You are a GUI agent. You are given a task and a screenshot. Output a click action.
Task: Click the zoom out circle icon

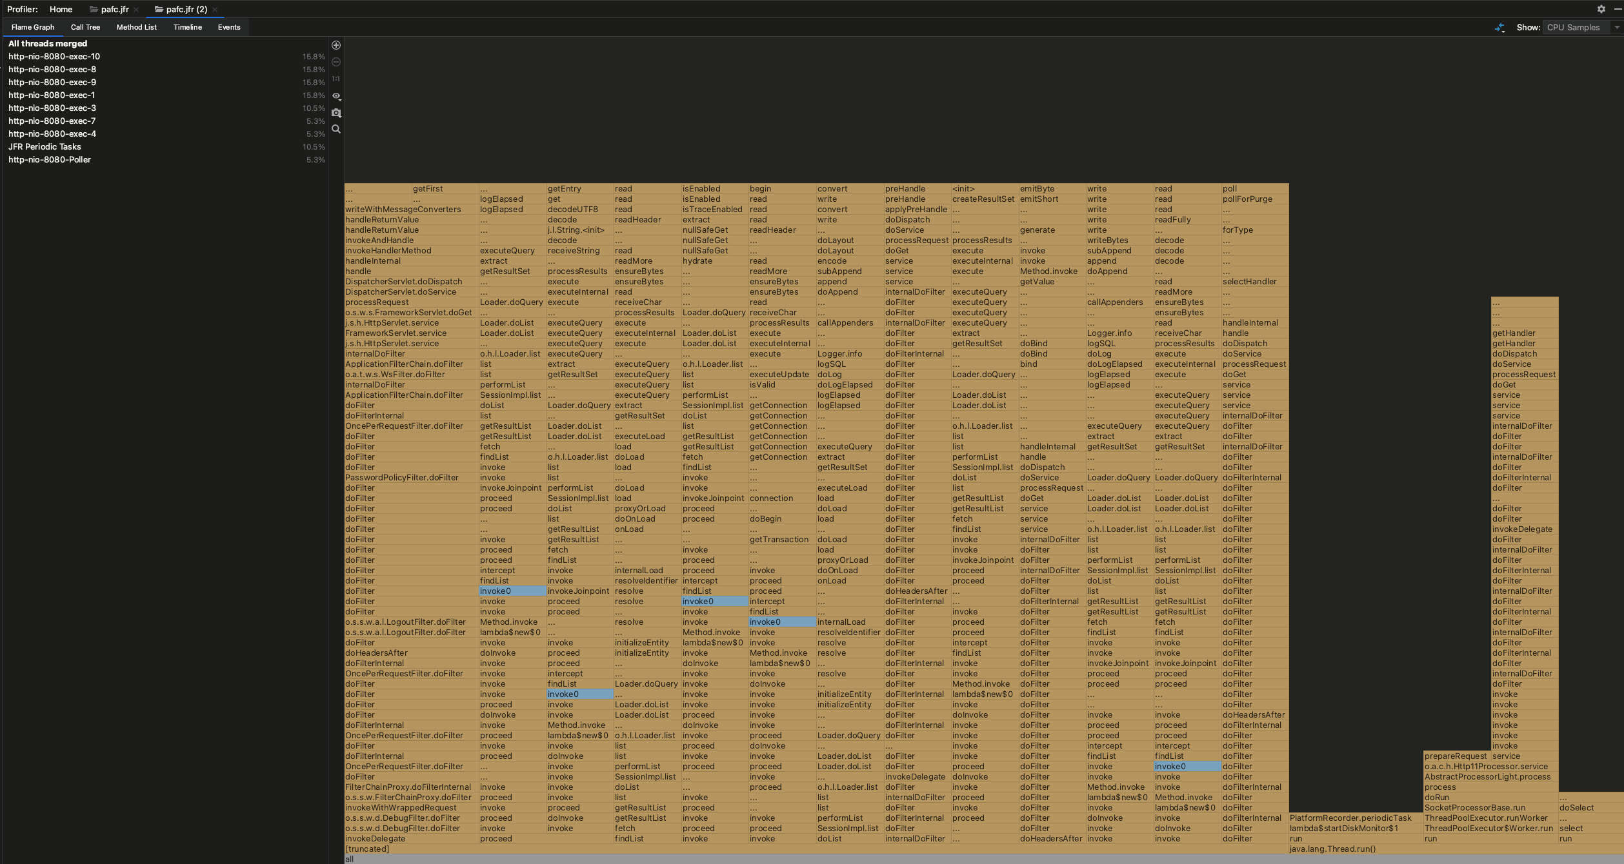point(336,62)
